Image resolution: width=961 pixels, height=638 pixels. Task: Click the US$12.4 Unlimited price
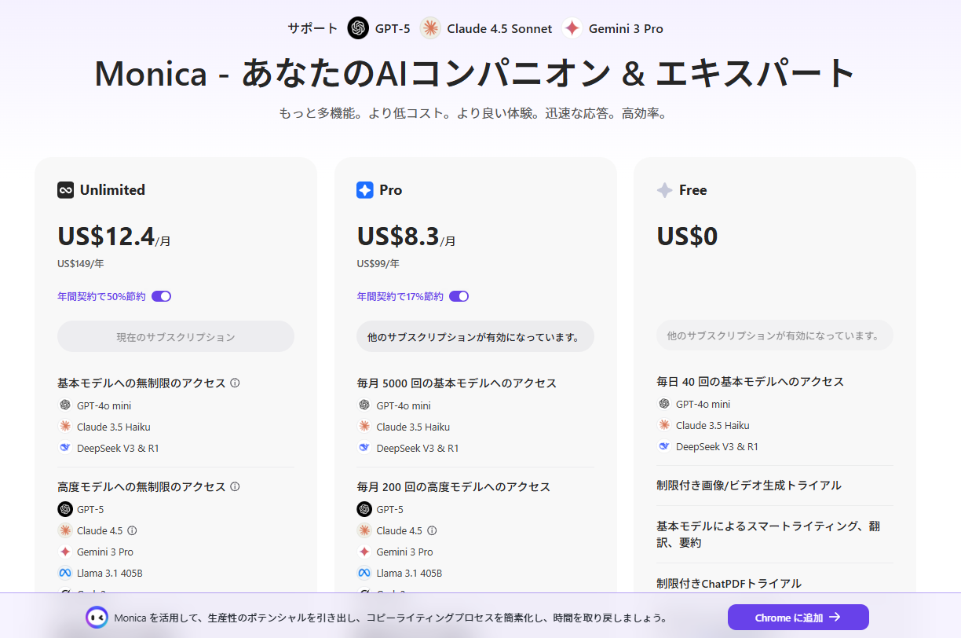click(106, 236)
